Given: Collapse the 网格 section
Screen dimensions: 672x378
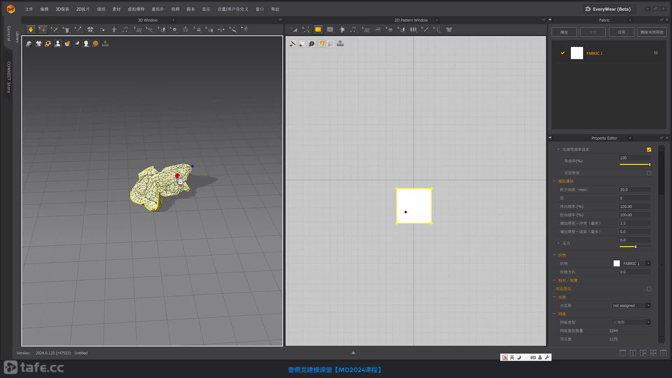Looking at the screenshot, I should [x=554, y=314].
